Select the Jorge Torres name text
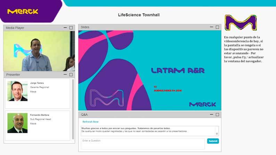276x155 pixels. pyautogui.click(x=37, y=83)
